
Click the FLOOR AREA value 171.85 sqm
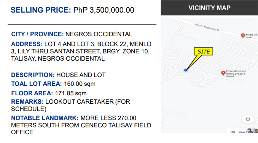click(71, 93)
